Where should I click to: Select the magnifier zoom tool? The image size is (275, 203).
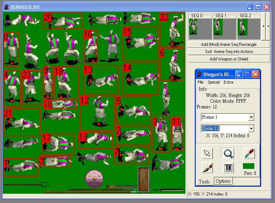(x=228, y=153)
